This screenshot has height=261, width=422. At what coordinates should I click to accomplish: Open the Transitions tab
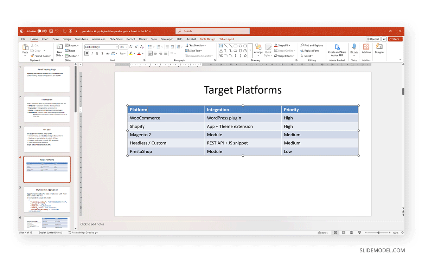[81, 39]
